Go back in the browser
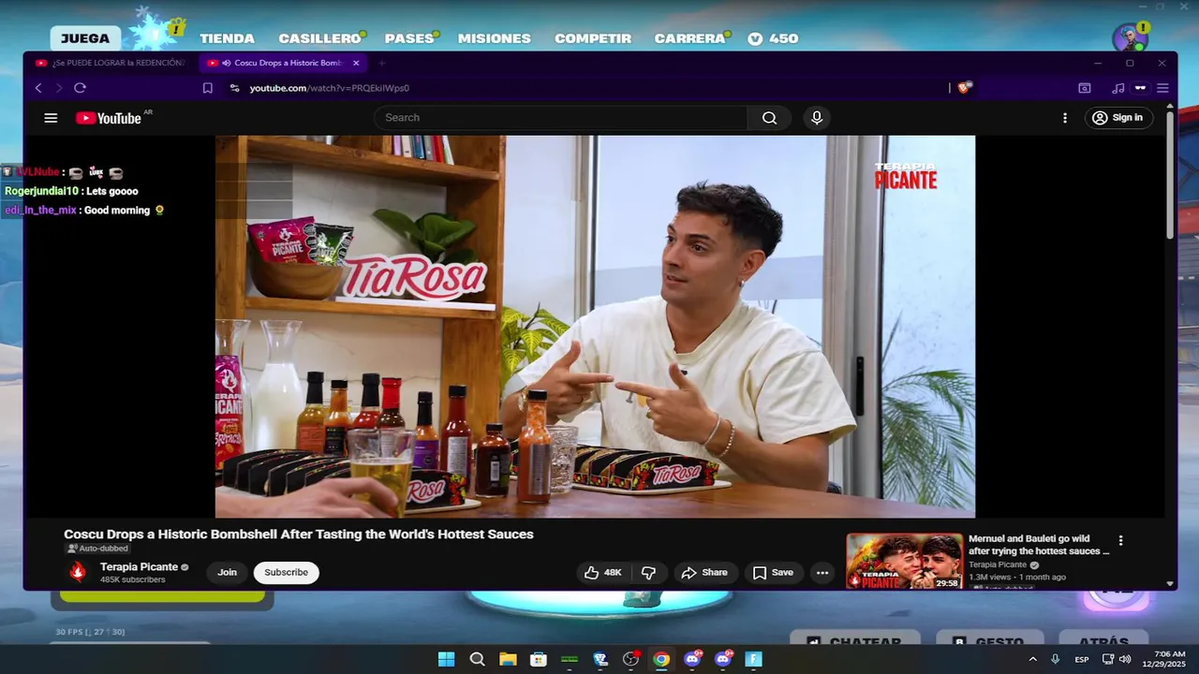The width and height of the screenshot is (1199, 674). click(x=38, y=88)
